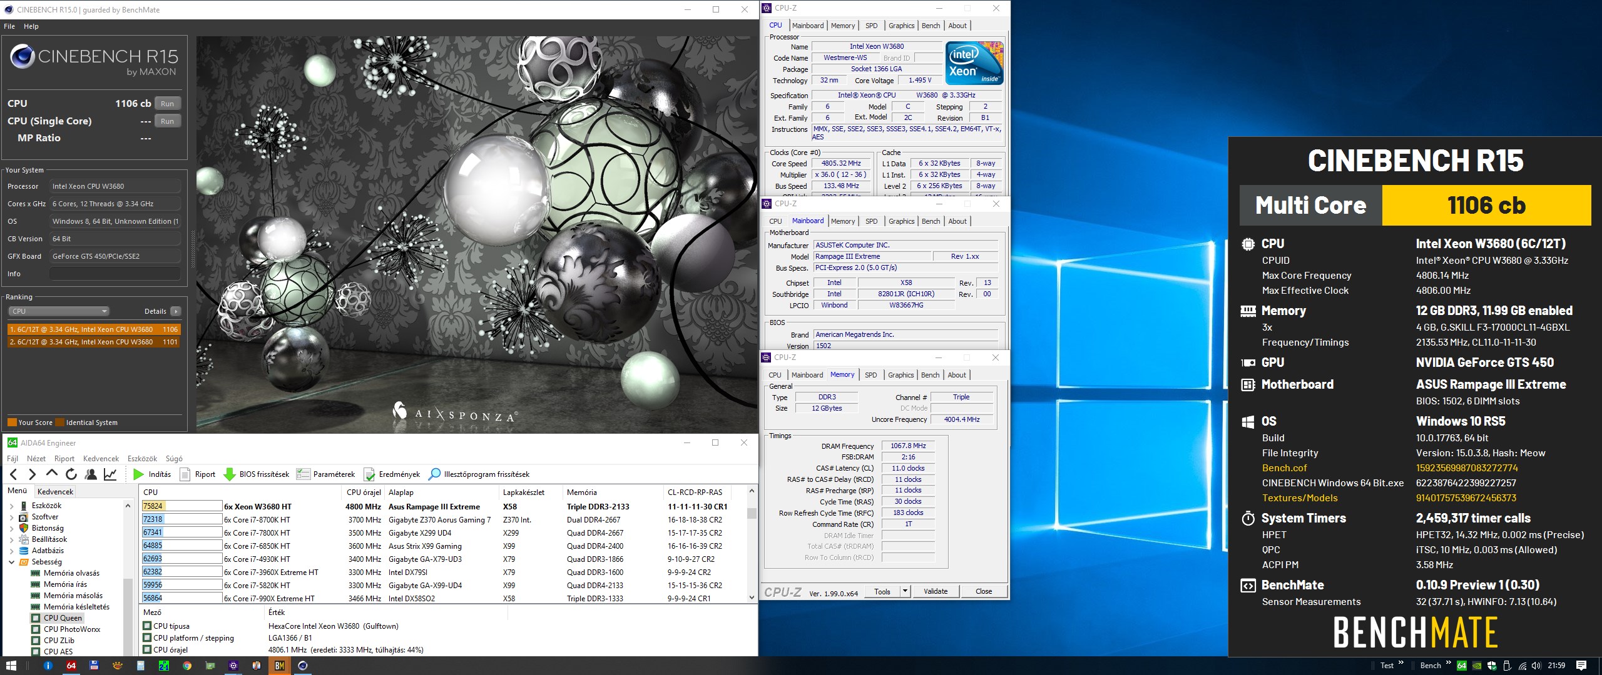Image resolution: width=1602 pixels, height=675 pixels.
Task: Click Validate in CPU-Z
Action: click(936, 591)
